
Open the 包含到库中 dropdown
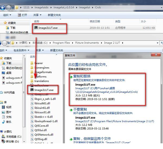21,50
